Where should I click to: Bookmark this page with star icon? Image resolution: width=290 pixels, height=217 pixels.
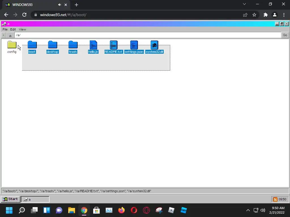[254, 15]
